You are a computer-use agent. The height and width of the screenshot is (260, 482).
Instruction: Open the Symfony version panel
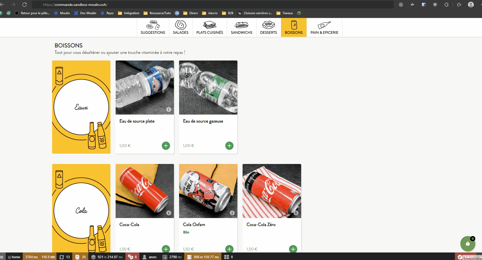465,257
